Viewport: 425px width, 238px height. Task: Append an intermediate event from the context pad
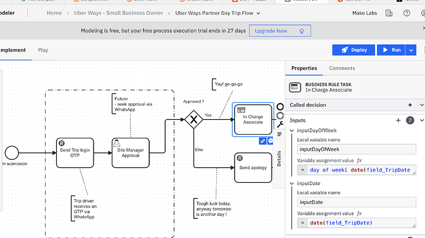tap(280, 116)
